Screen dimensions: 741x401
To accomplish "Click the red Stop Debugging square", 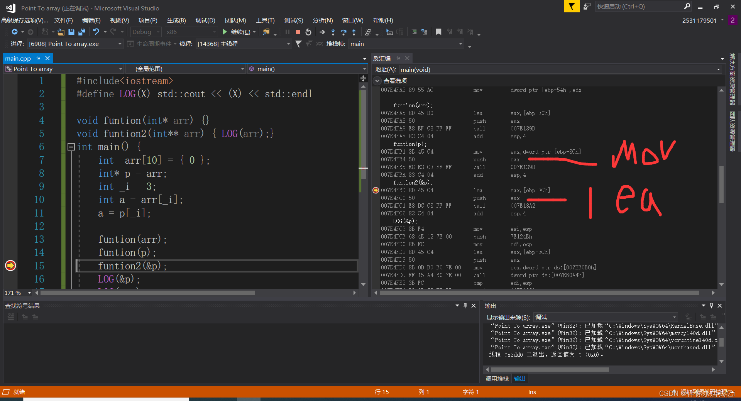I will point(298,32).
